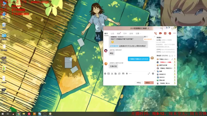Open File Explorer from the taskbar
The image size is (207, 116).
point(24,114)
